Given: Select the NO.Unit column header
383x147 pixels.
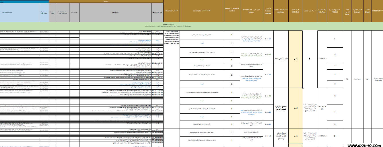Looking at the screenshot, I should (x=296, y=11).
